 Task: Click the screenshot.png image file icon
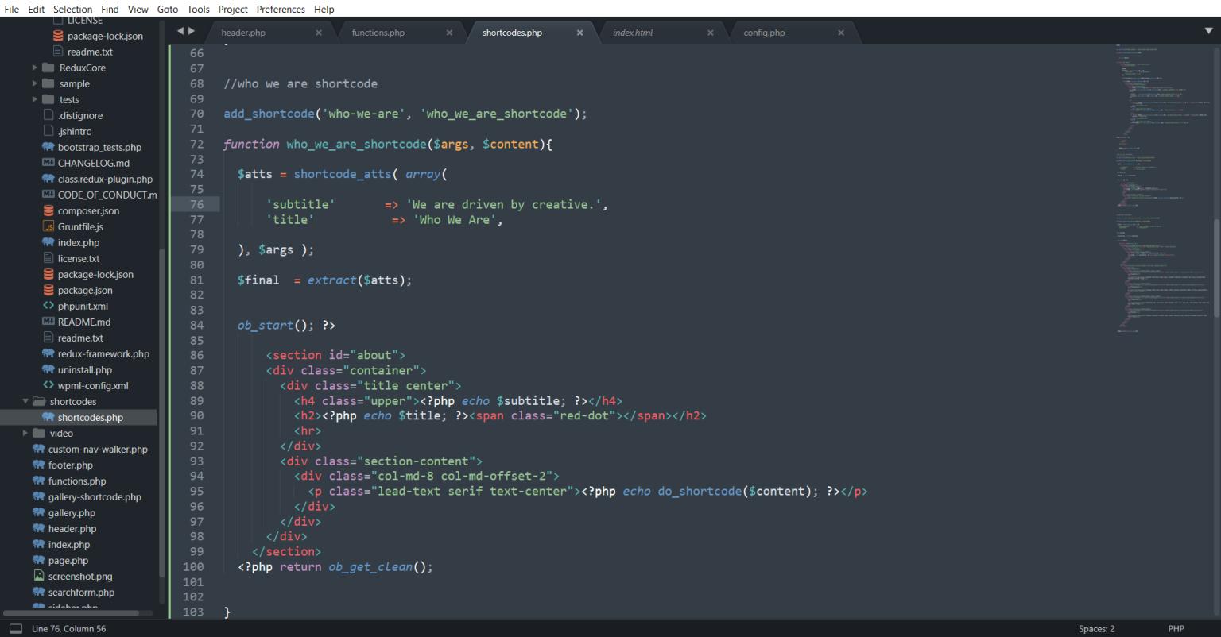pyautogui.click(x=39, y=576)
